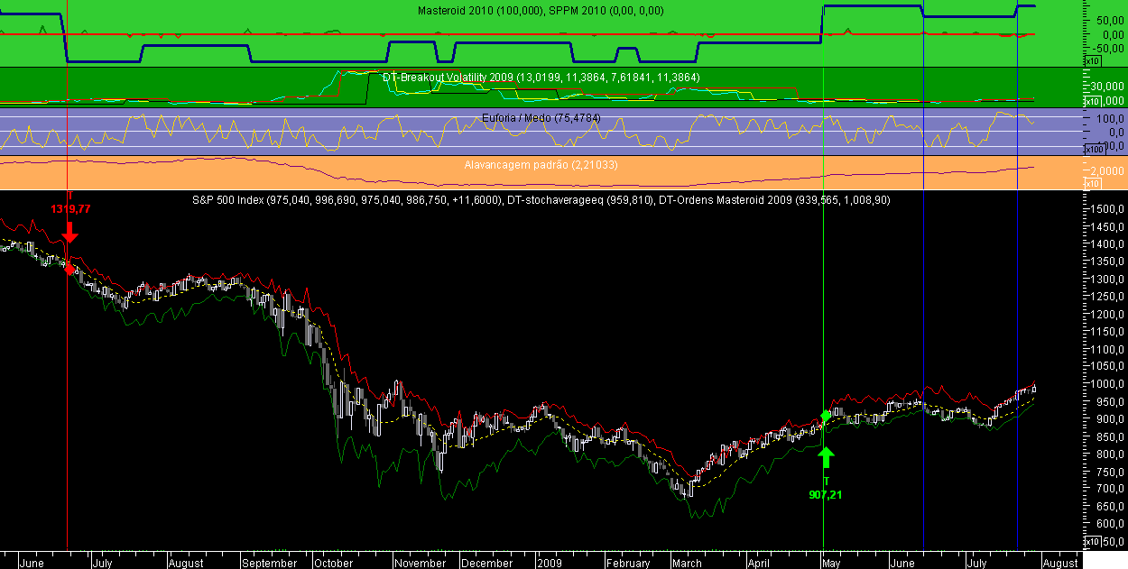Image resolution: width=1128 pixels, height=569 pixels.
Task: Click the 2,0000 value on Alavancagem scale
Action: click(1106, 170)
